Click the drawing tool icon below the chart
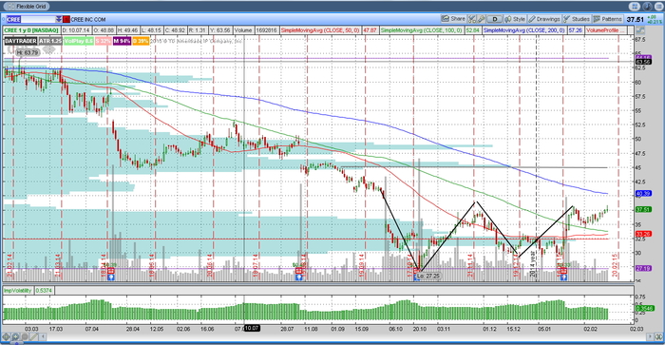Viewport: 665px width, 345px height. coord(33,337)
